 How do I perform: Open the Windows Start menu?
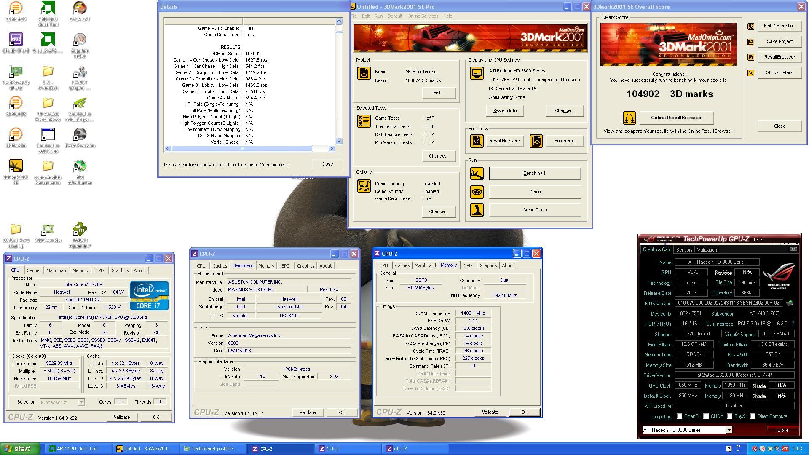pyautogui.click(x=20, y=449)
